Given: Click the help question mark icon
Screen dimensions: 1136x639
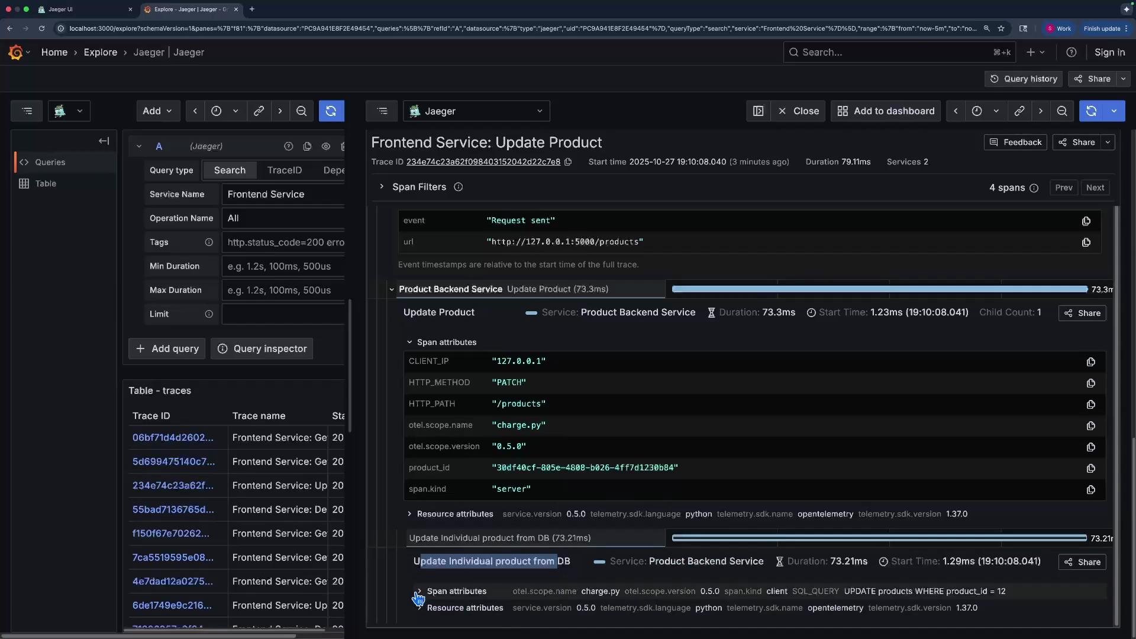Looking at the screenshot, I should (1071, 52).
